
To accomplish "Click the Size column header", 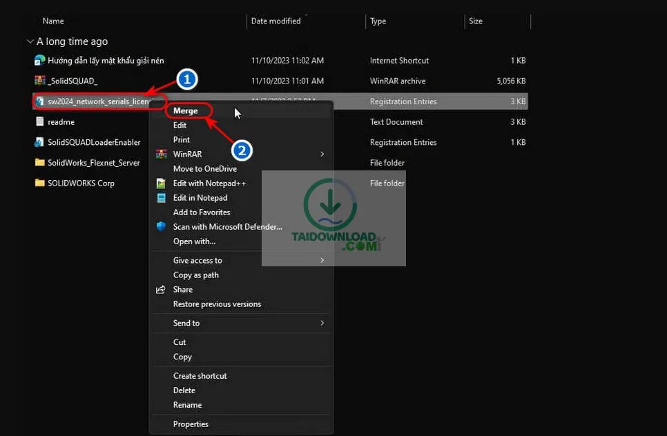I will point(476,21).
